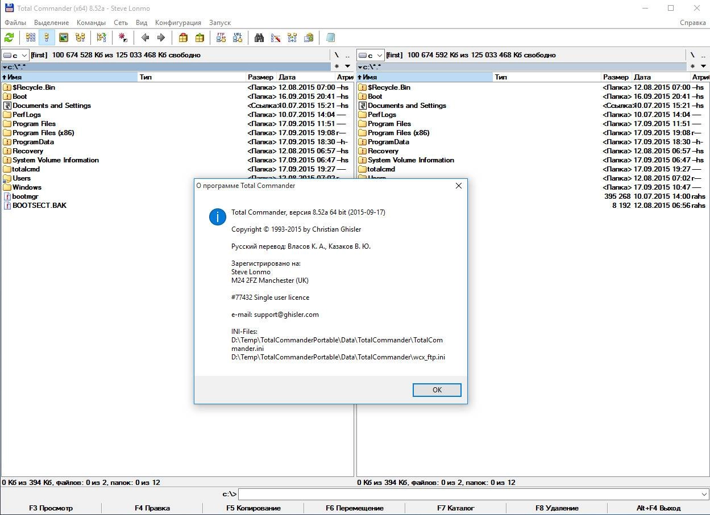
Task: Expand right panel directory history arrow
Action: click(x=703, y=66)
